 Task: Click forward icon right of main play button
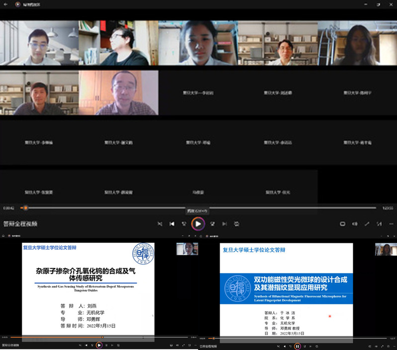click(212, 224)
